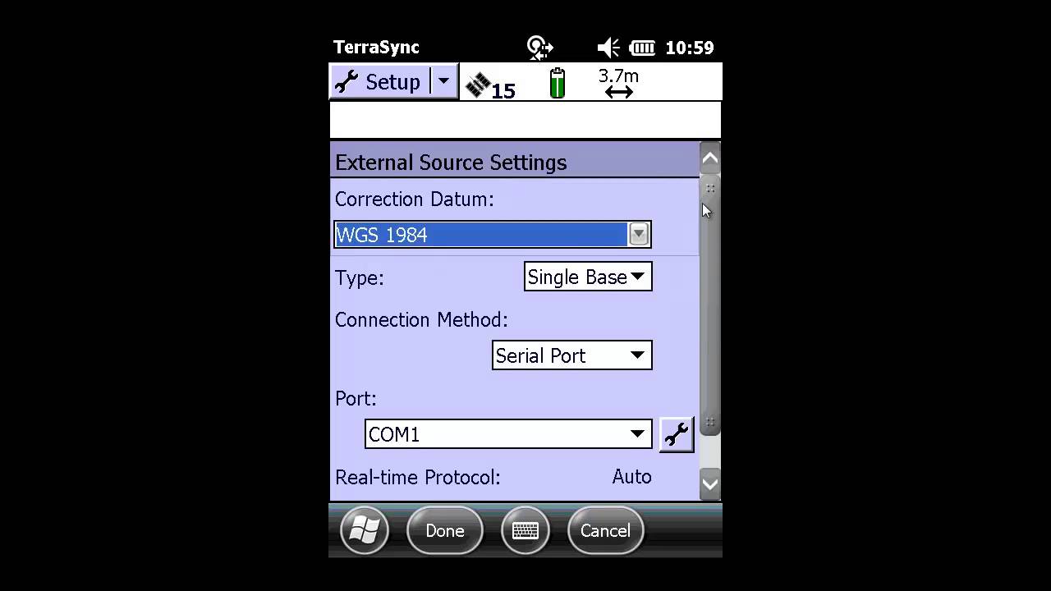Open the Windows Start menu
The width and height of the screenshot is (1051, 591).
365,530
